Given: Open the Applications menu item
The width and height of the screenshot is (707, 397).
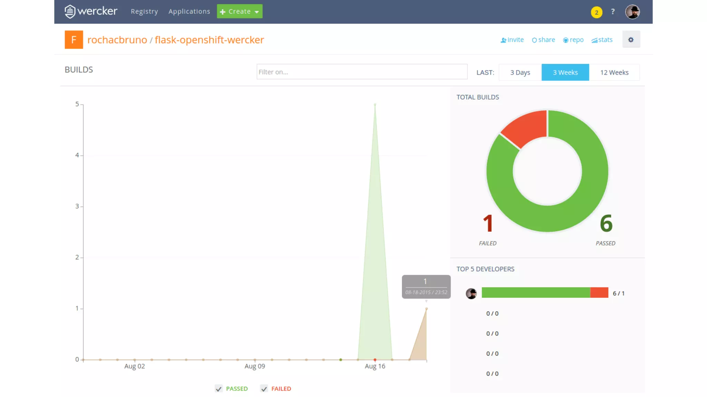Looking at the screenshot, I should coord(189,11).
